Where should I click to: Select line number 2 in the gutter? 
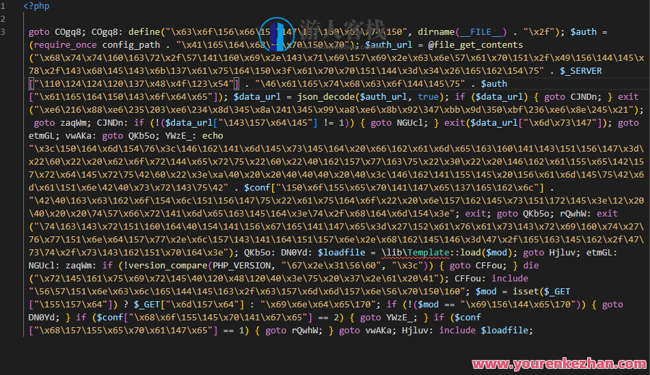coord(3,19)
